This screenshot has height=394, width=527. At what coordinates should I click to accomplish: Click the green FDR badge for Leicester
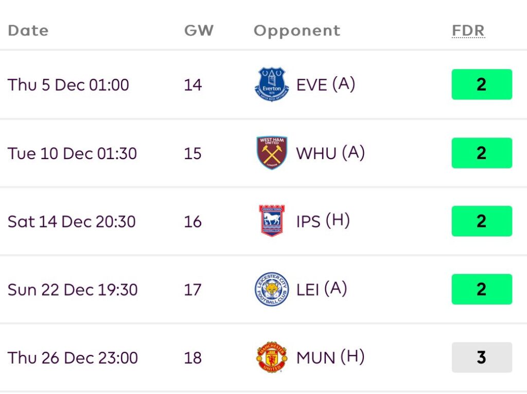point(482,289)
